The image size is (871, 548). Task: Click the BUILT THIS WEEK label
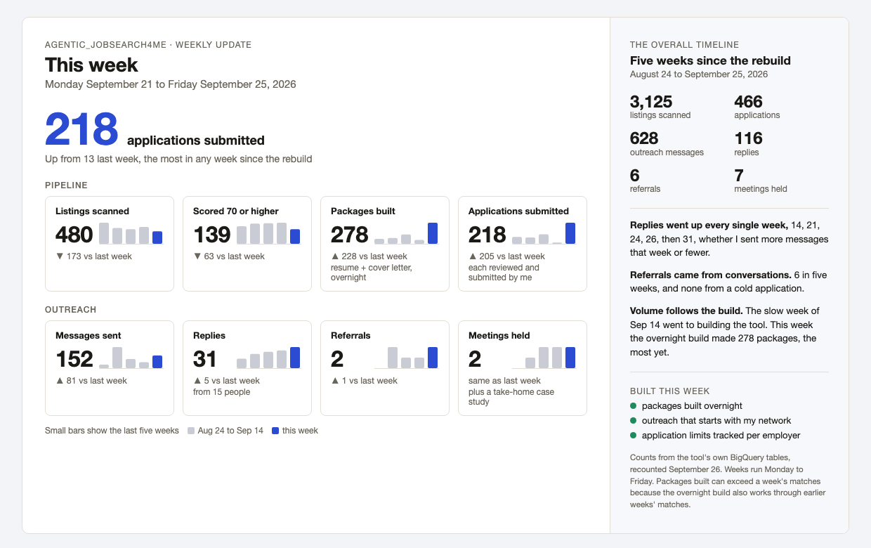point(669,391)
